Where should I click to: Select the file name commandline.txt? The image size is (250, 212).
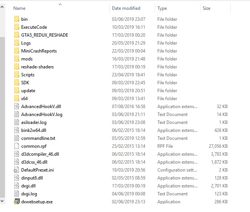[x=38, y=138]
